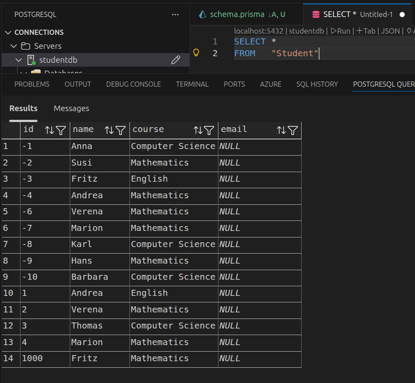
Task: Collapse the Servers tree node
Action: click(14, 46)
